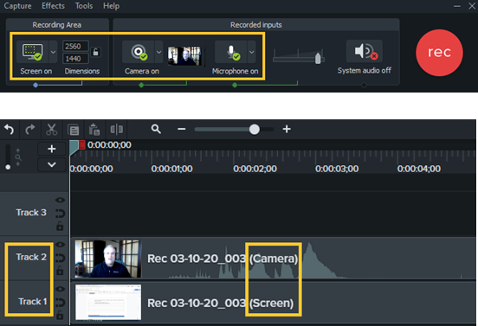Add a new track with plus button
The height and width of the screenshot is (326, 478).
(52, 149)
